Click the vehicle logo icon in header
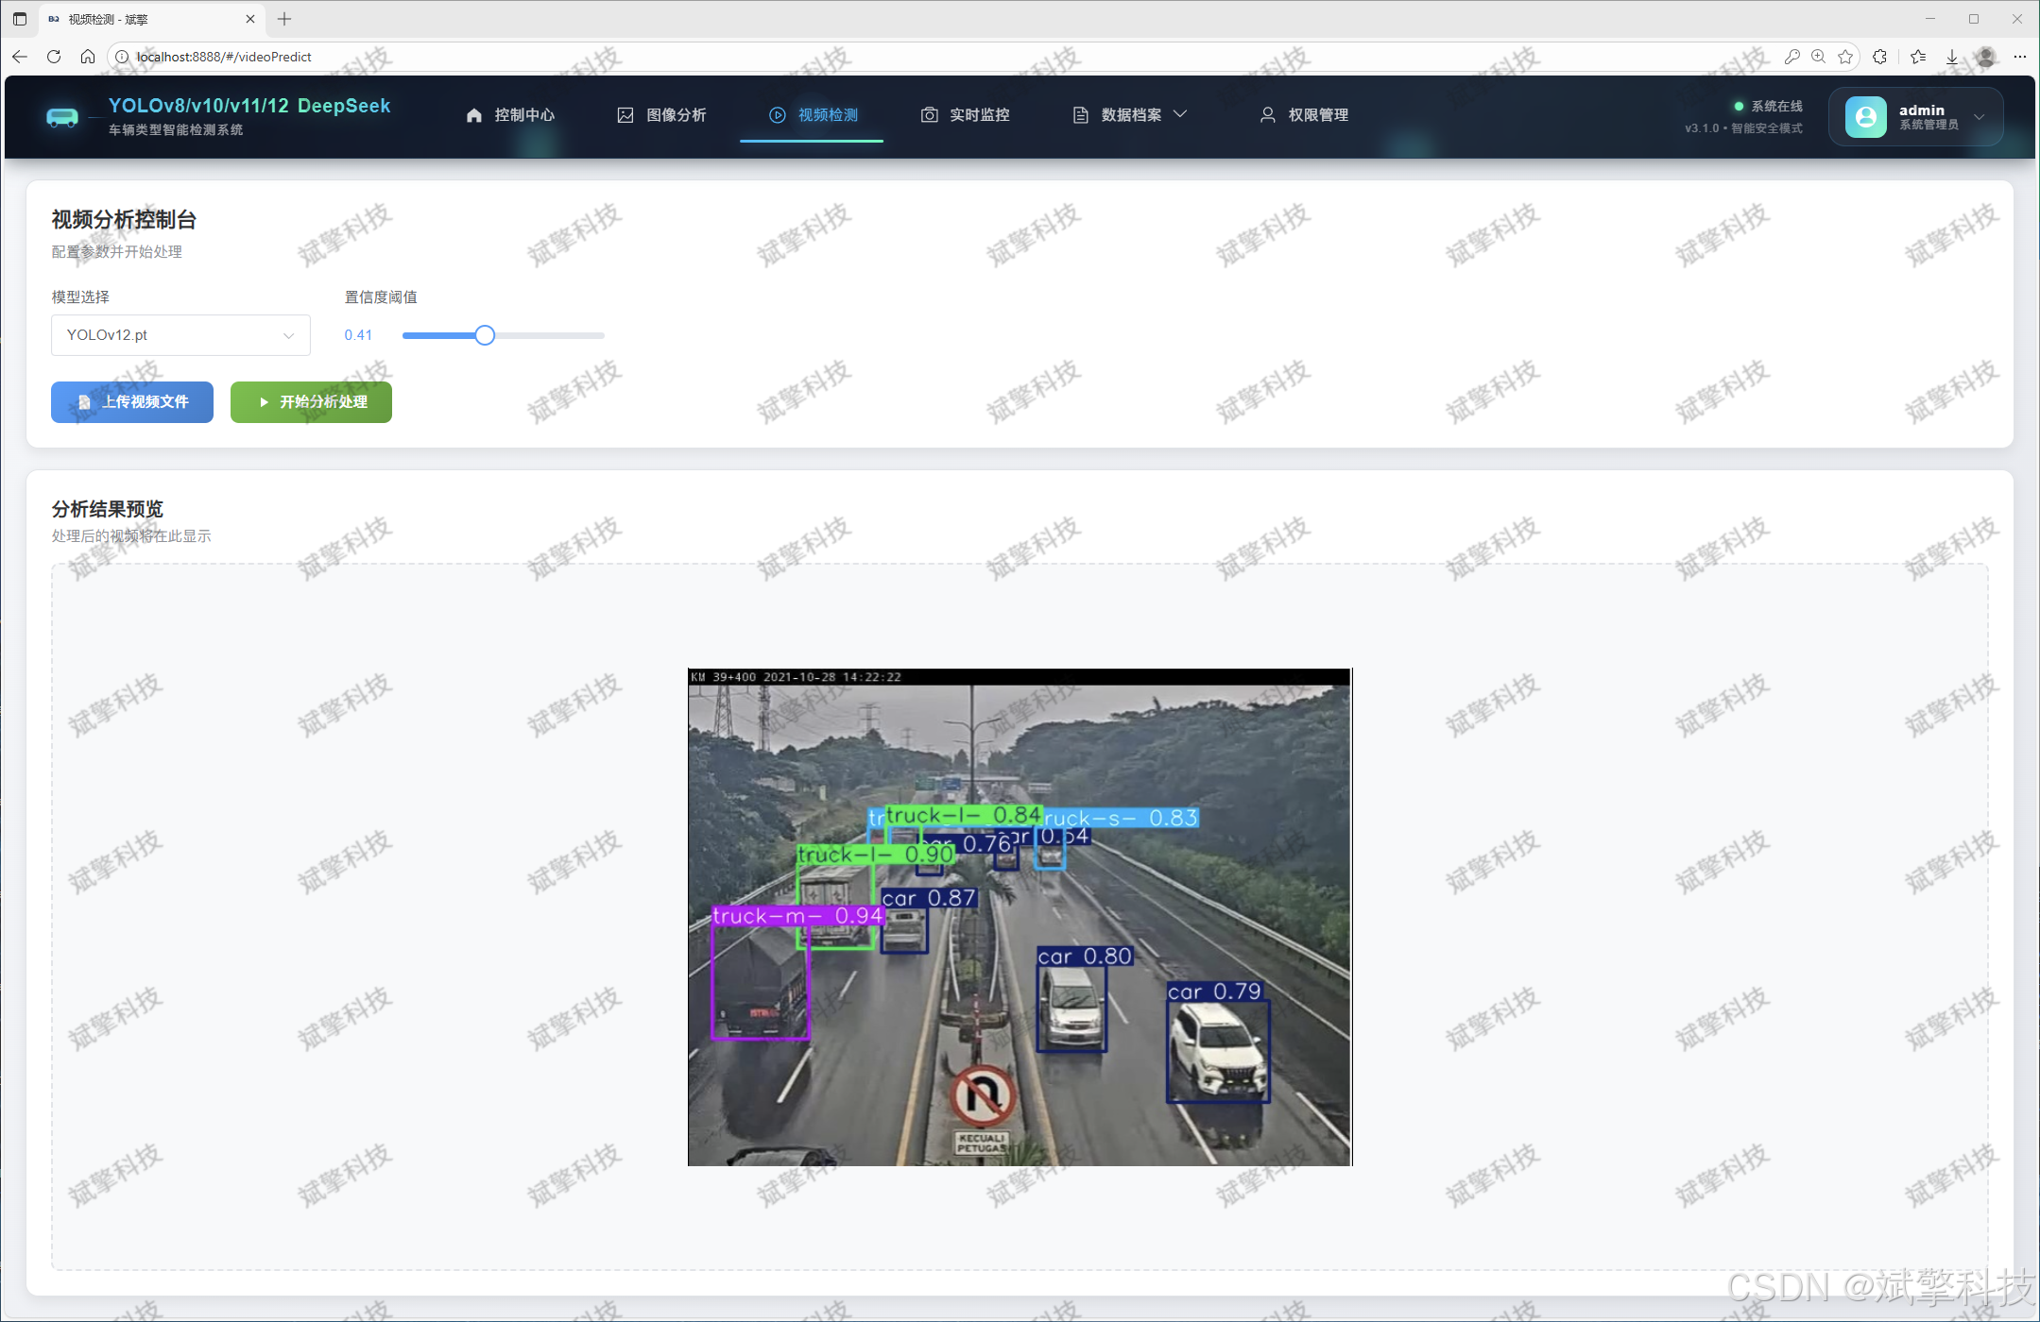The width and height of the screenshot is (2040, 1322). [62, 117]
